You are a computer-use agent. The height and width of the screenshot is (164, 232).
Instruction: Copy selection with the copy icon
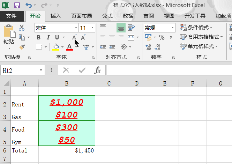pyautogui.click(x=22, y=37)
